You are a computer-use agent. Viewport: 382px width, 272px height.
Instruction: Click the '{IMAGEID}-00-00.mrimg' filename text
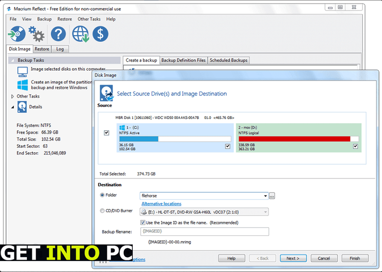(170, 242)
